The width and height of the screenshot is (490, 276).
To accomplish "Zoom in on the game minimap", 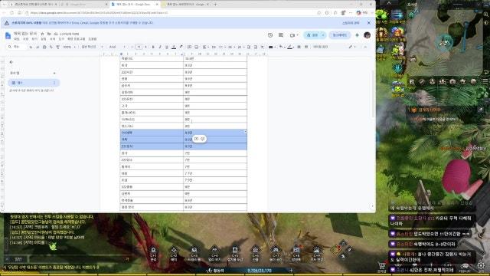I will (x=486, y=15).
